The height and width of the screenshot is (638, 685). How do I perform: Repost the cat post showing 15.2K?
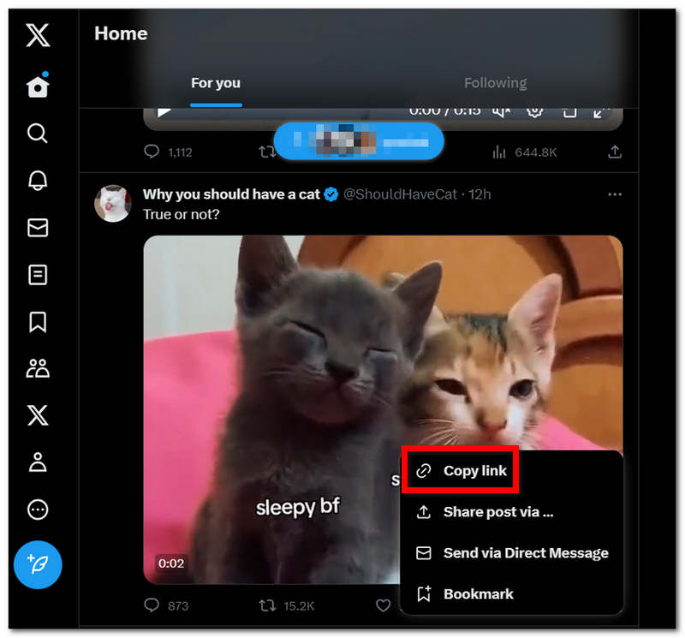tap(268, 605)
